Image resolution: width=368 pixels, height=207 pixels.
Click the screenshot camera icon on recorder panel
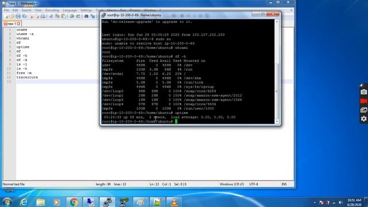(363, 92)
